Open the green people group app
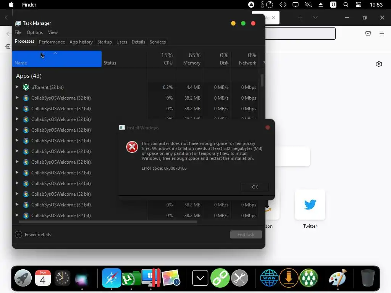The image size is (391, 293). [309, 278]
